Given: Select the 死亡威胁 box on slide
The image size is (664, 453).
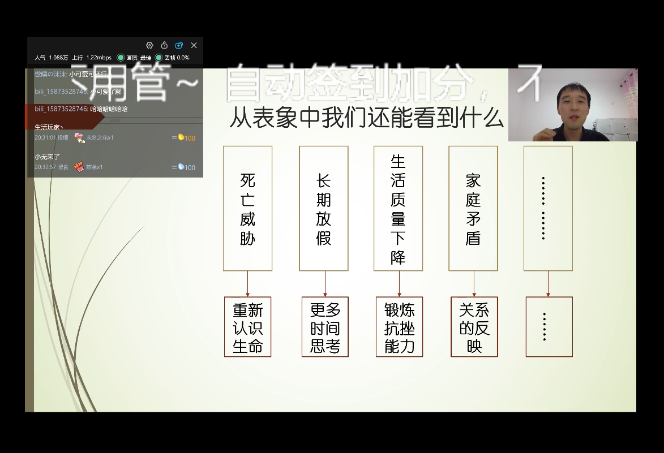Looking at the screenshot, I should click(x=247, y=208).
